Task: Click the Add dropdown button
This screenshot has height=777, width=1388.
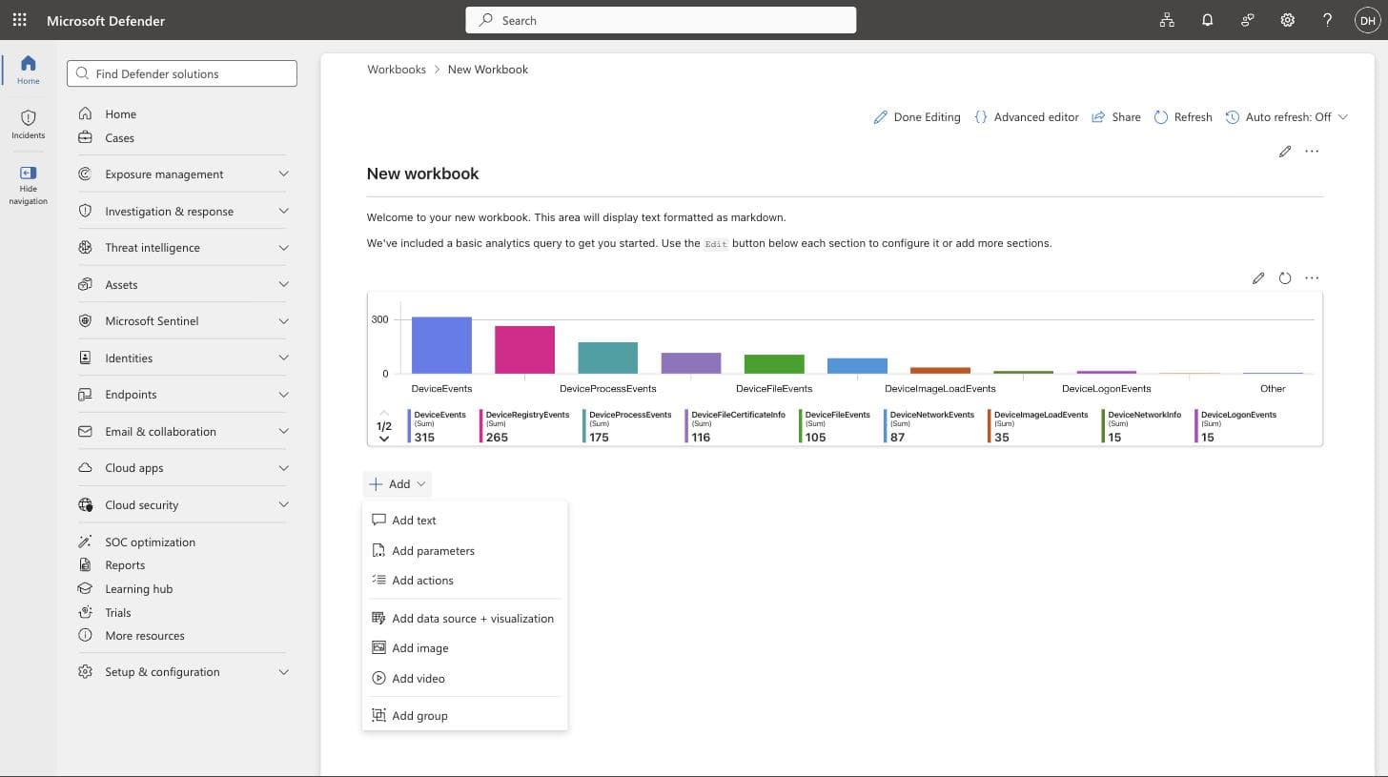Action: (x=398, y=484)
